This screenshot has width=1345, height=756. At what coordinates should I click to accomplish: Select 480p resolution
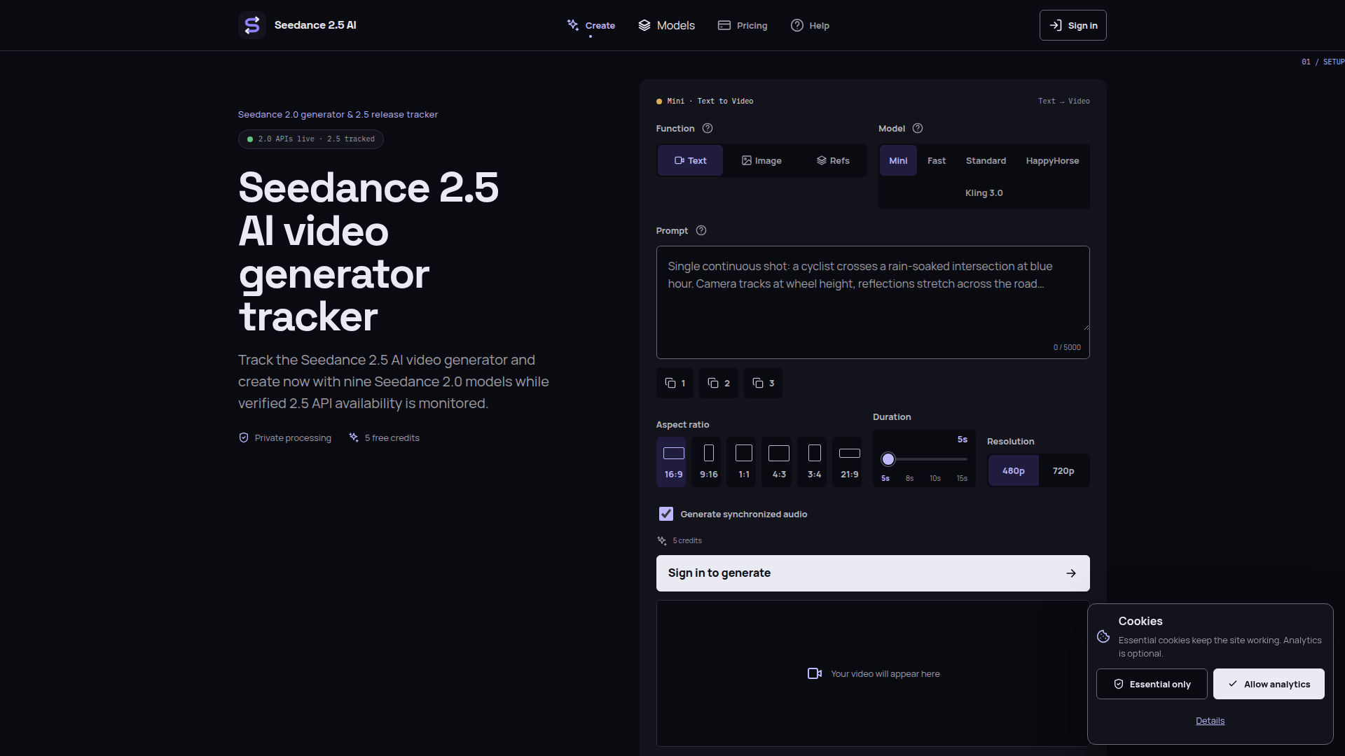click(1013, 470)
